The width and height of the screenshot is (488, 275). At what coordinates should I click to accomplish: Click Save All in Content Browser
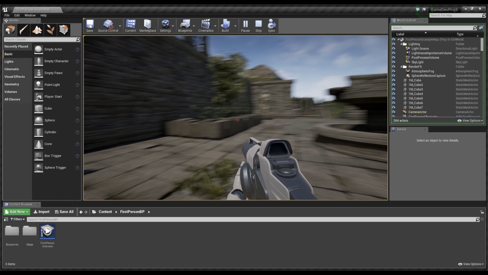64,212
